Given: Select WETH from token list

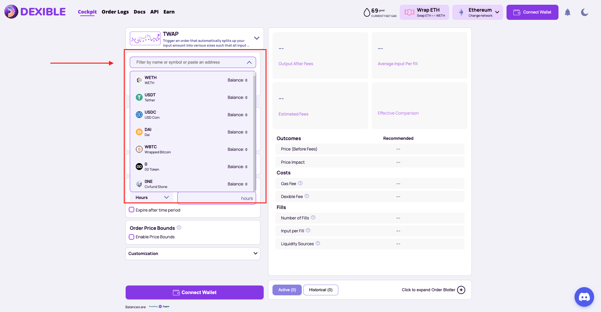Looking at the screenshot, I should pyautogui.click(x=192, y=80).
